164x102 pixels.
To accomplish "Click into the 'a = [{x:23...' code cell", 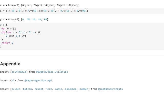I will pyautogui.click(x=44, y=11).
